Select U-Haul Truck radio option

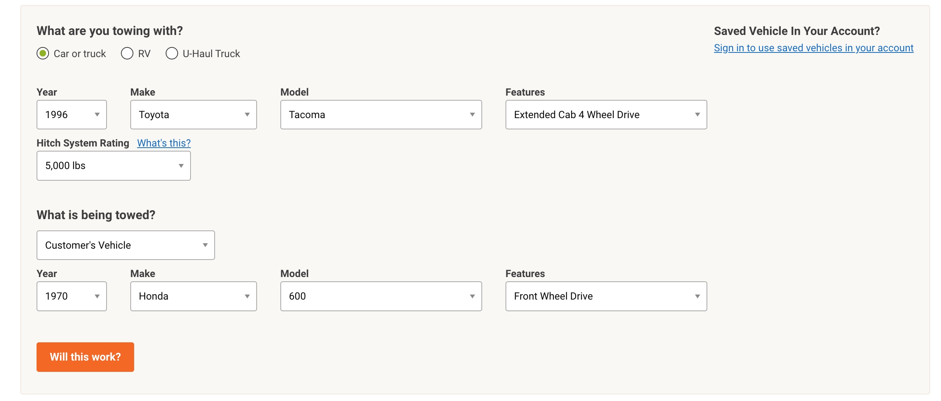click(172, 53)
